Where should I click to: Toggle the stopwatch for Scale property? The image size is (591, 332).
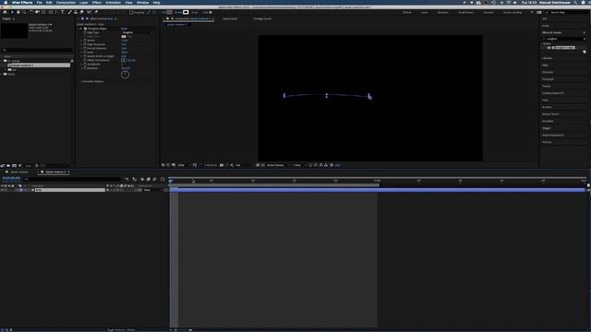[85, 53]
